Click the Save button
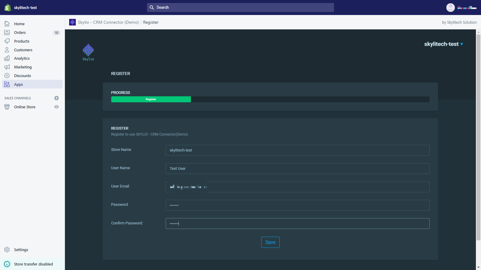This screenshot has width=481, height=270. pos(270,242)
